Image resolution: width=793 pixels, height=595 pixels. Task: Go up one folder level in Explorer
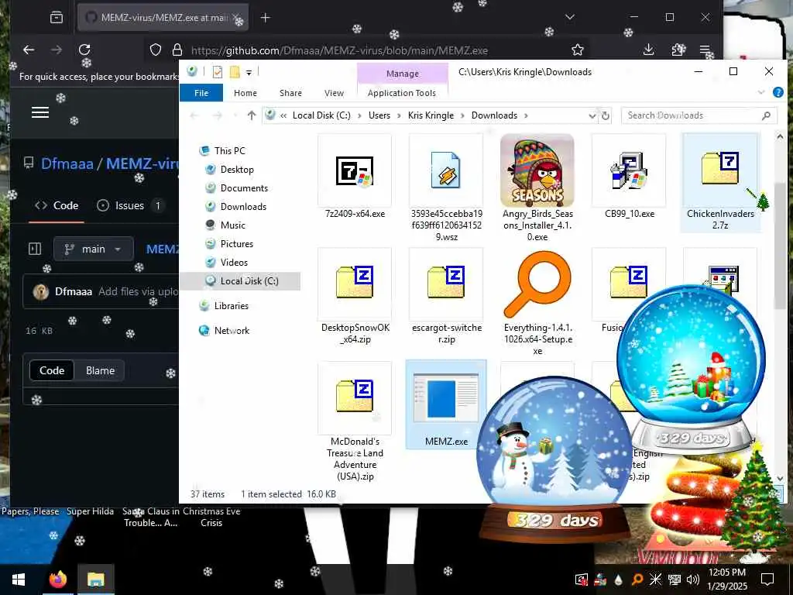pyautogui.click(x=252, y=115)
